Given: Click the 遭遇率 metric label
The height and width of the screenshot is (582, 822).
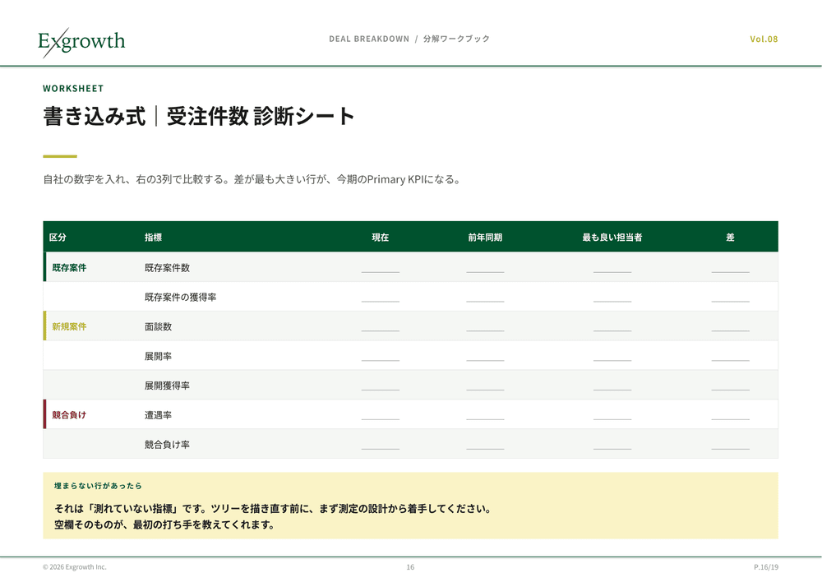Looking at the screenshot, I should coord(159,415).
